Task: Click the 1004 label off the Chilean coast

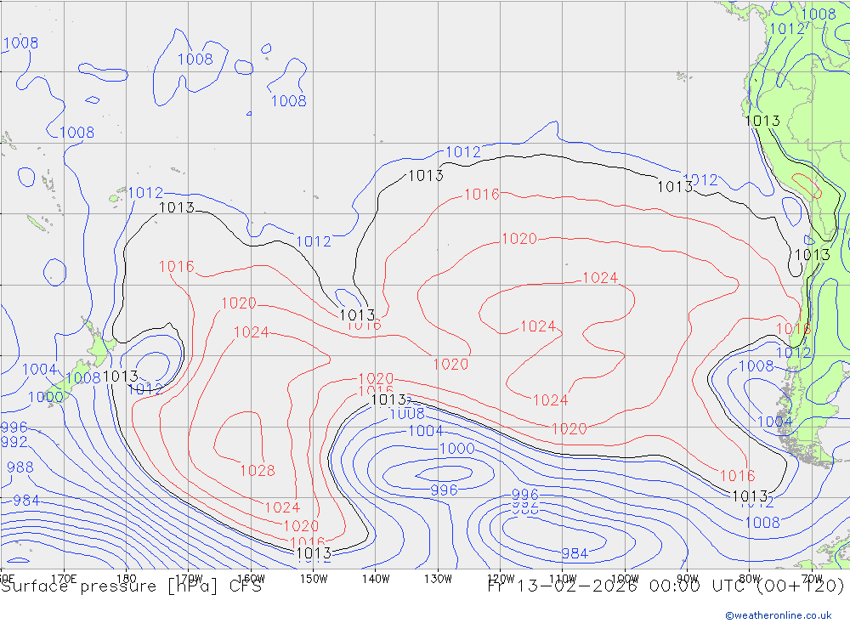Action: point(774,422)
